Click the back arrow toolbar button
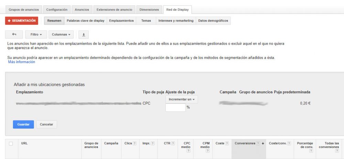This screenshot has height=159, width=344. (x=14, y=34)
